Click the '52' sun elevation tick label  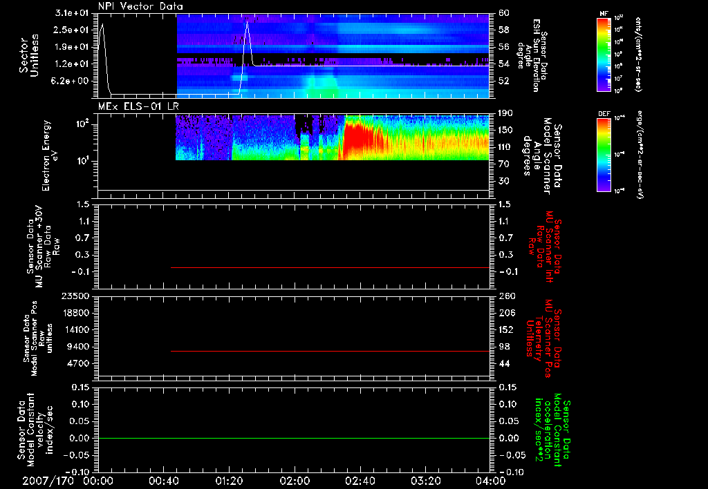coord(504,81)
